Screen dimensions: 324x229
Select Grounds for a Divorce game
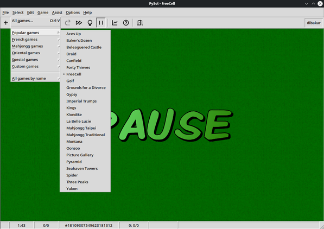[x=85, y=87]
